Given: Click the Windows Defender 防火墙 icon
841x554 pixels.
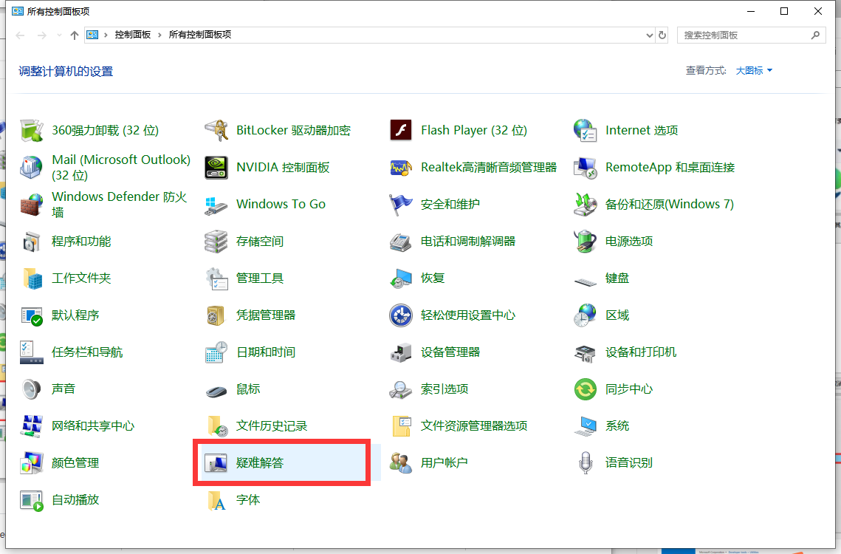Looking at the screenshot, I should (x=32, y=205).
